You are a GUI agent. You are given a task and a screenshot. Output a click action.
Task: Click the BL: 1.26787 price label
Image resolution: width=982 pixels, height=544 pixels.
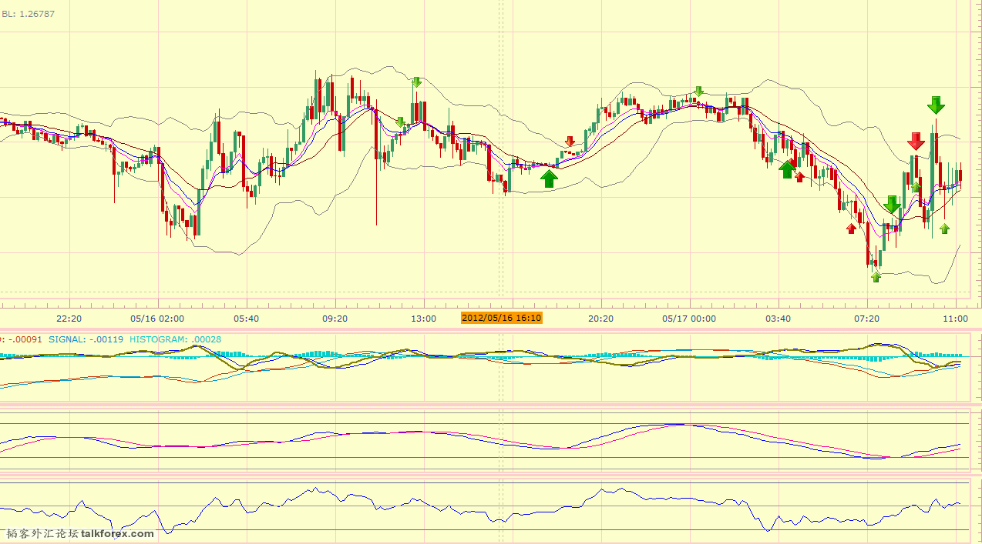coord(28,14)
